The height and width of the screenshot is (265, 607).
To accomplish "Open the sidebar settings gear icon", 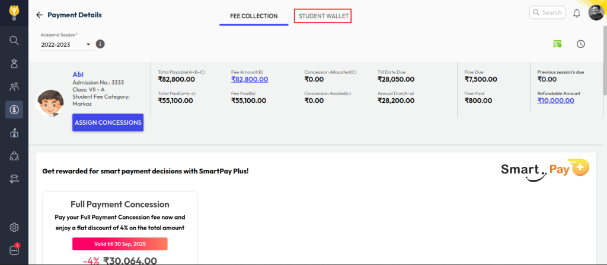I will [x=14, y=227].
